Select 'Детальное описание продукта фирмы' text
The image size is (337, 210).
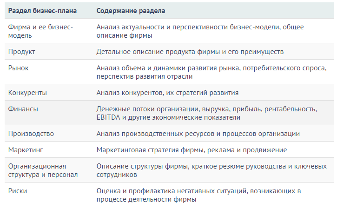click(x=190, y=51)
